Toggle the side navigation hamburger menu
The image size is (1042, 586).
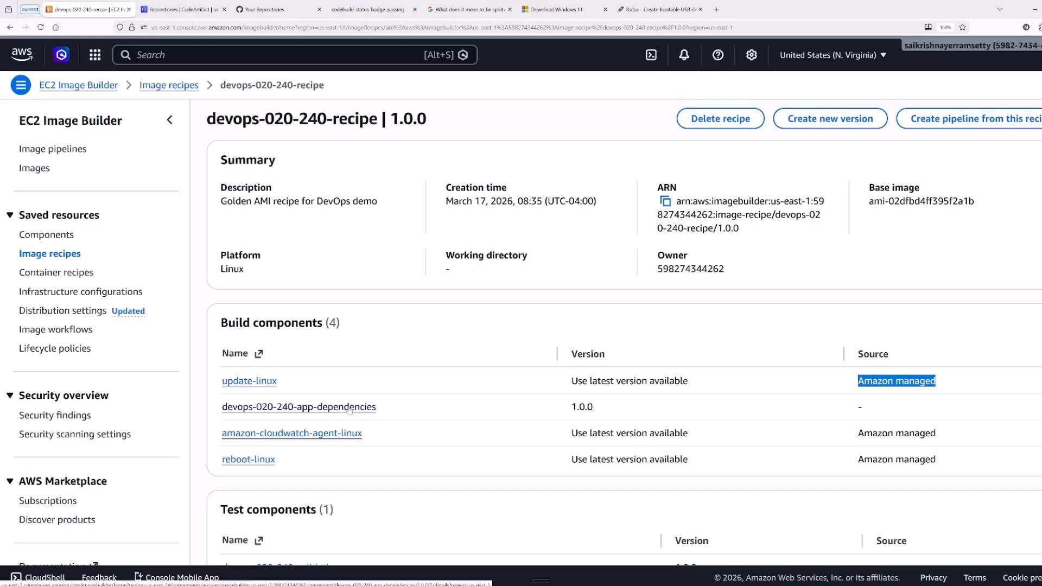pos(21,85)
